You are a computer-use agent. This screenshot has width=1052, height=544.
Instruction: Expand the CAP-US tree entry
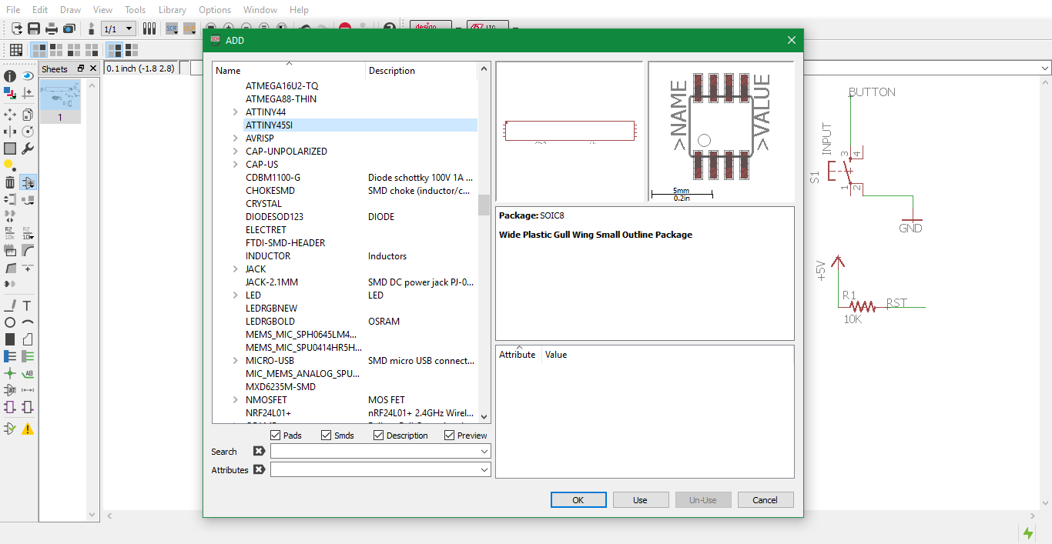coord(235,165)
